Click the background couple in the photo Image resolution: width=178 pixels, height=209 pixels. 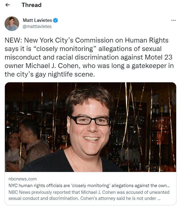27,144
